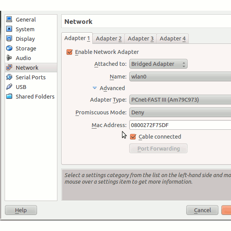Viewport: 231px width, 231px height.
Task: Click the General settings icon
Action: (x=9, y=20)
